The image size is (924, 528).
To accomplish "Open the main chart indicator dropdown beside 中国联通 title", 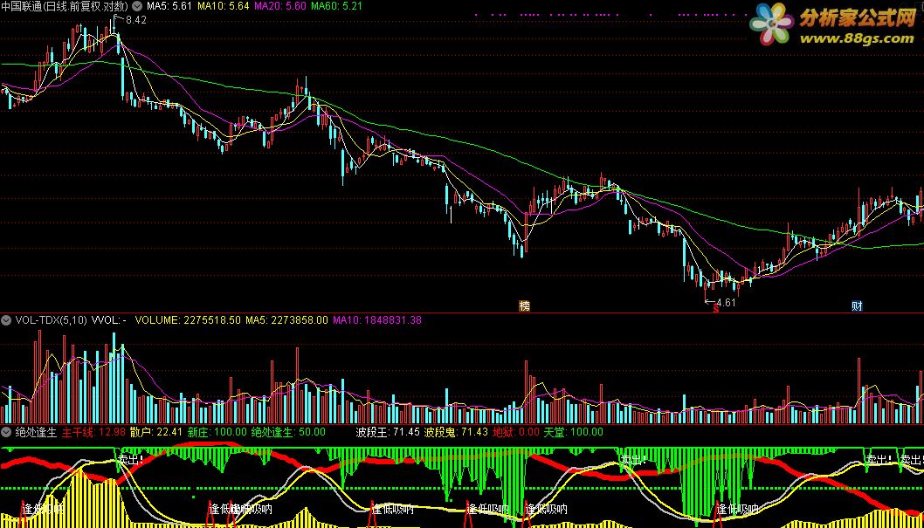I will click(137, 6).
